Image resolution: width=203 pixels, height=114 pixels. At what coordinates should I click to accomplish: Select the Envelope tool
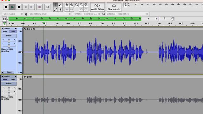[x=60, y=5]
